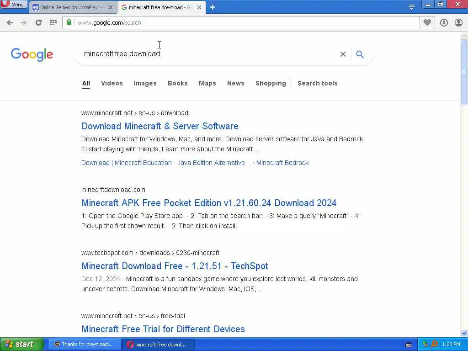This screenshot has height=351, width=468.
Task: Switch to Thanks for downloading taskbar window
Action: pos(85,345)
